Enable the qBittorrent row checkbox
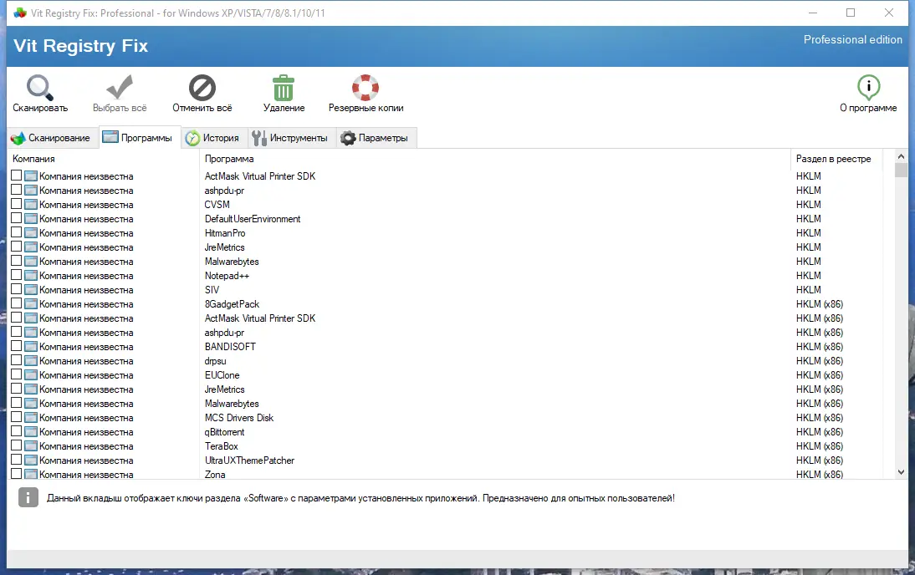The height and width of the screenshot is (575, 915). pyautogui.click(x=17, y=431)
